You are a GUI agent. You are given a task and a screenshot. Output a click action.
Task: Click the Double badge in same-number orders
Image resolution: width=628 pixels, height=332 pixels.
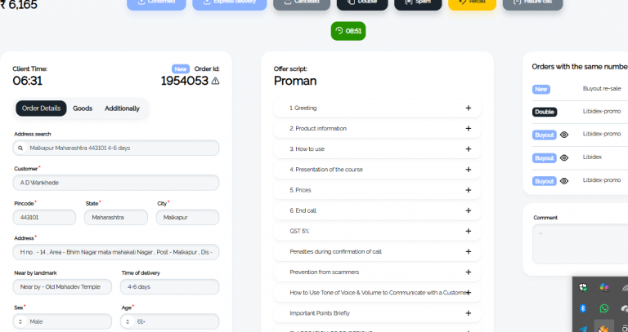click(x=545, y=112)
